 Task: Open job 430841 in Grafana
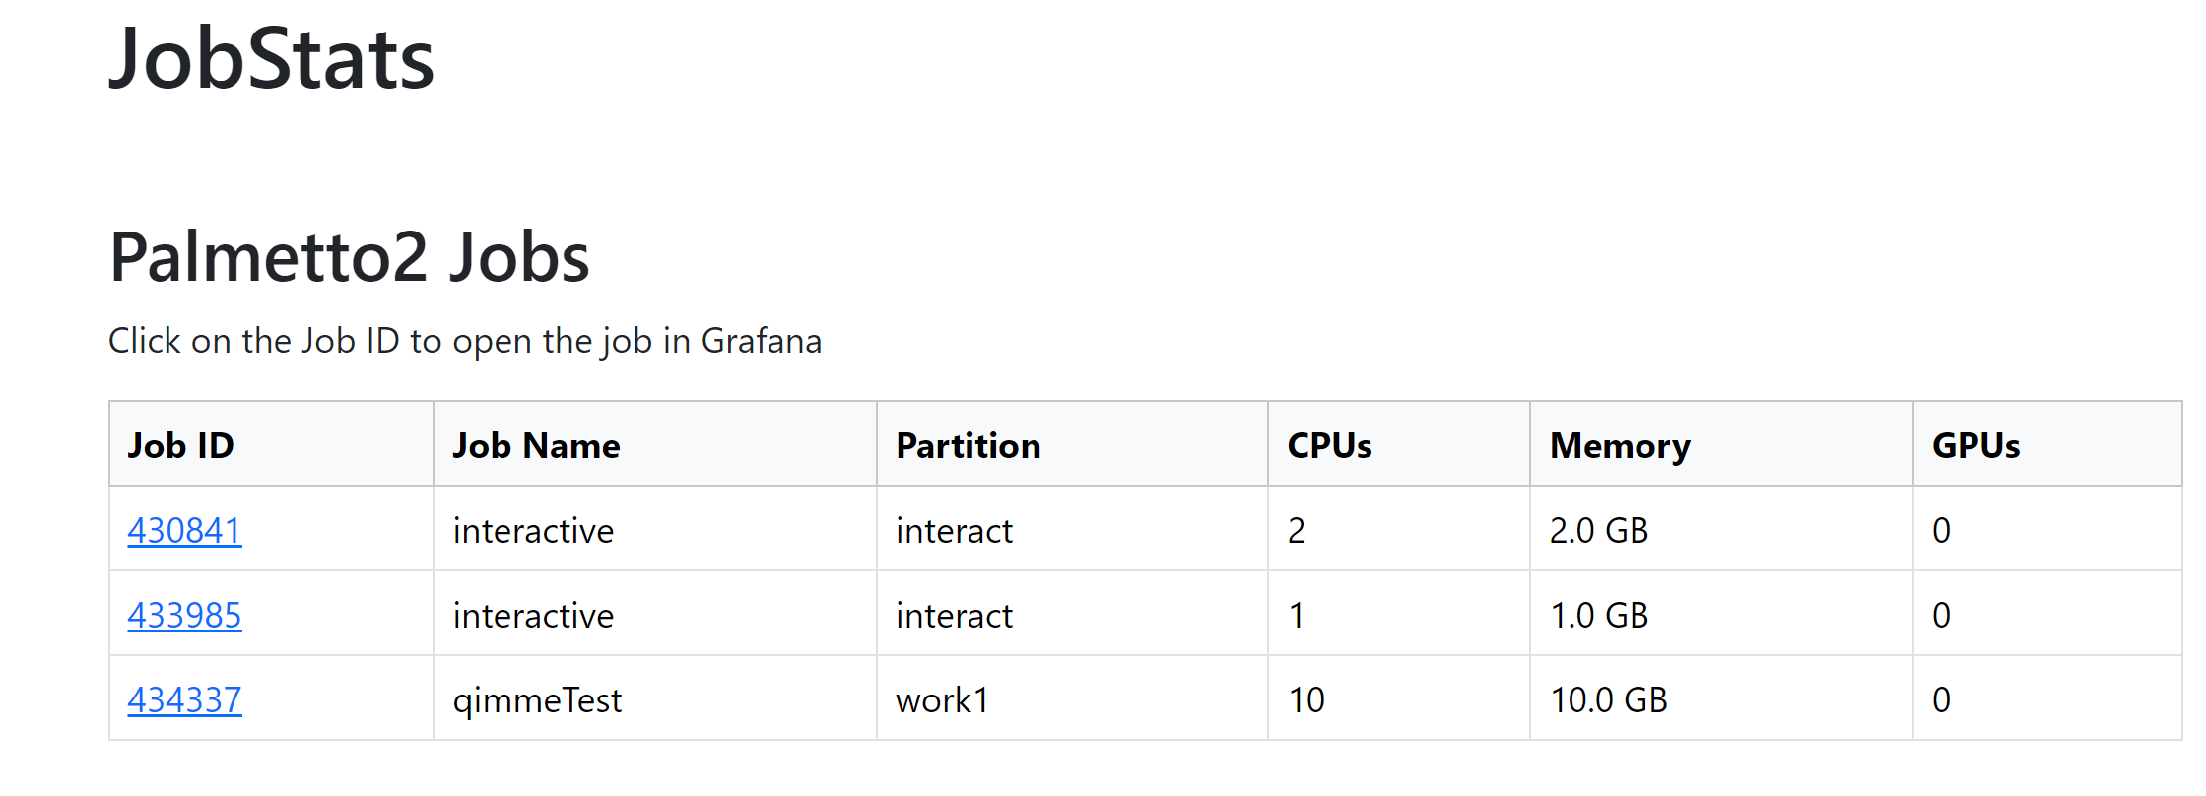click(183, 529)
